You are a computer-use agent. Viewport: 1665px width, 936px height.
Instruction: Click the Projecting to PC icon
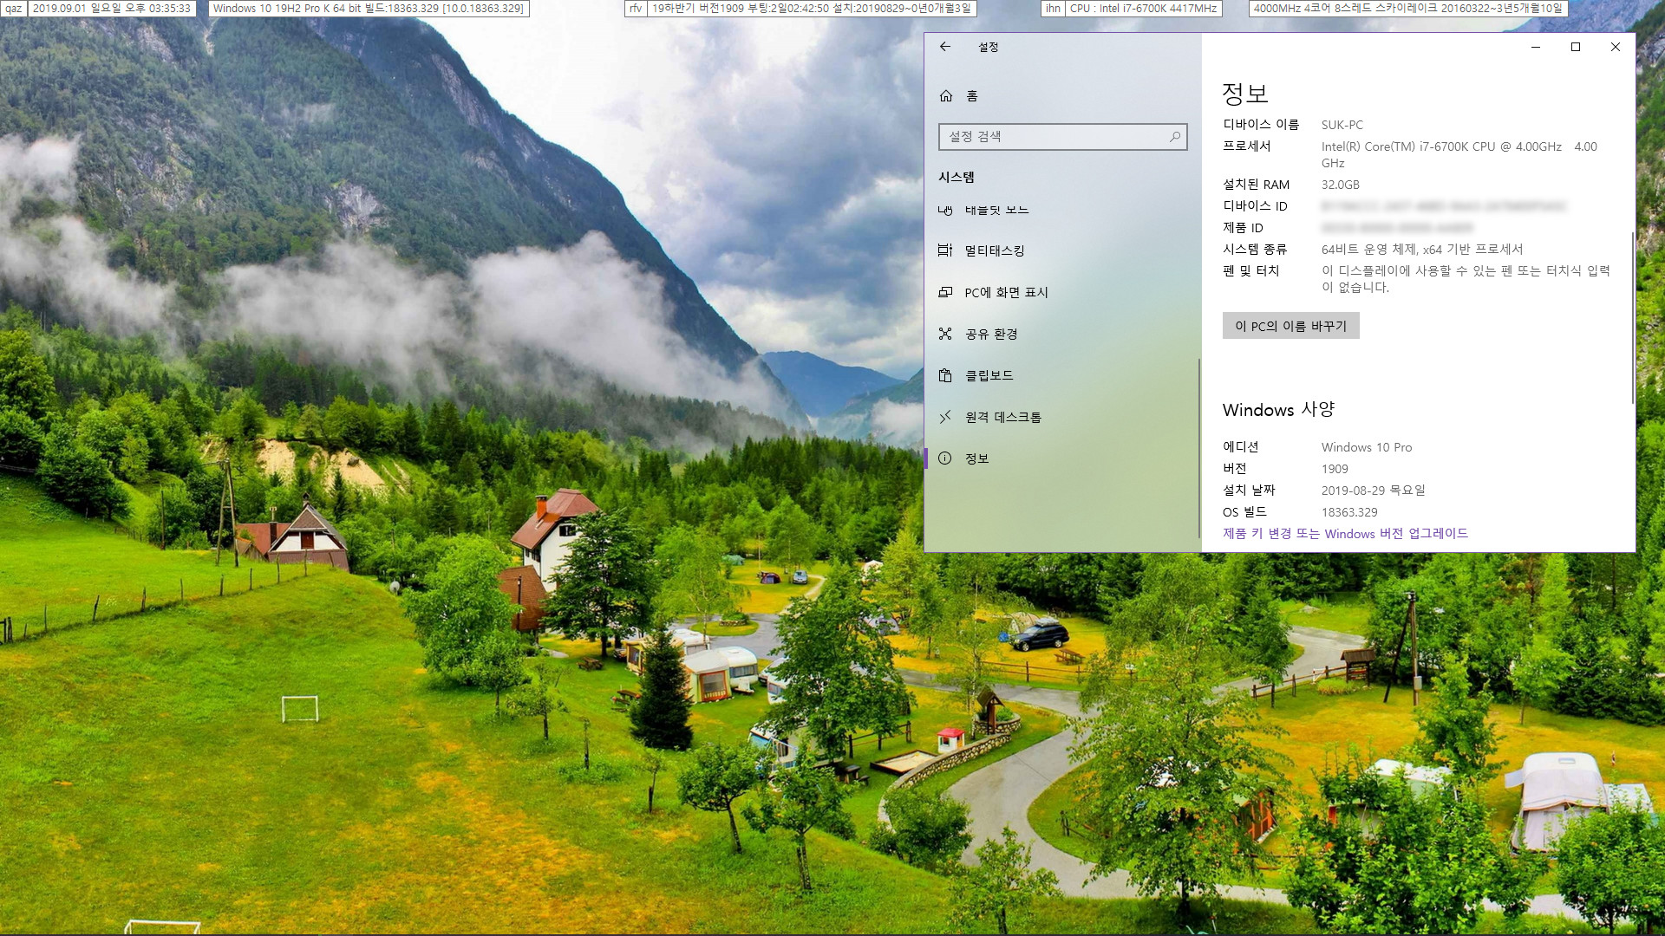(945, 292)
